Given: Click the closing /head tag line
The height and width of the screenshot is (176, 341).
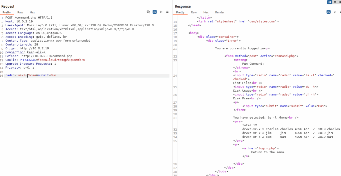Looking at the screenshot, I should click(x=194, y=25).
